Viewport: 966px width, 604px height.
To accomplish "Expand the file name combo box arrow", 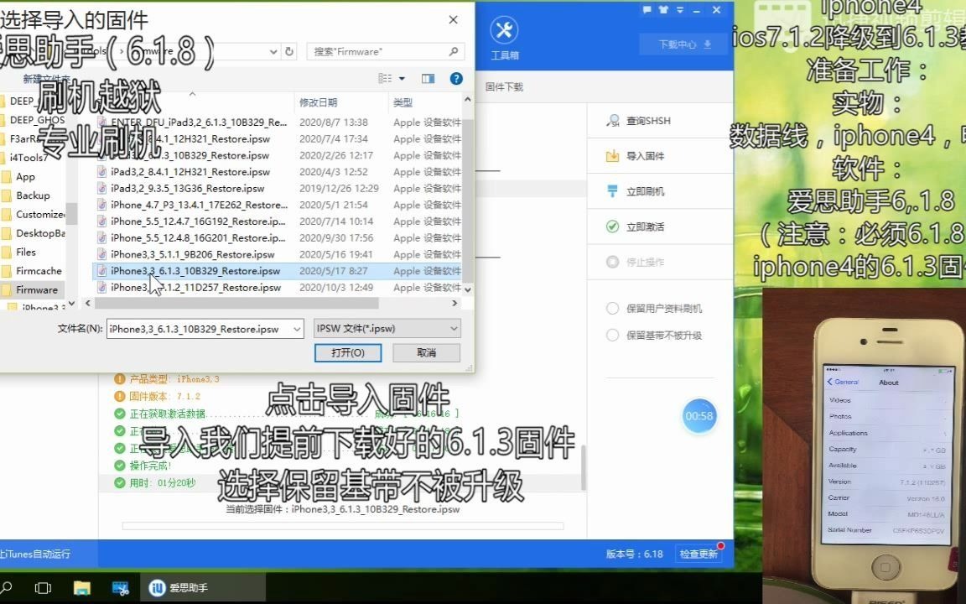I will tap(297, 329).
